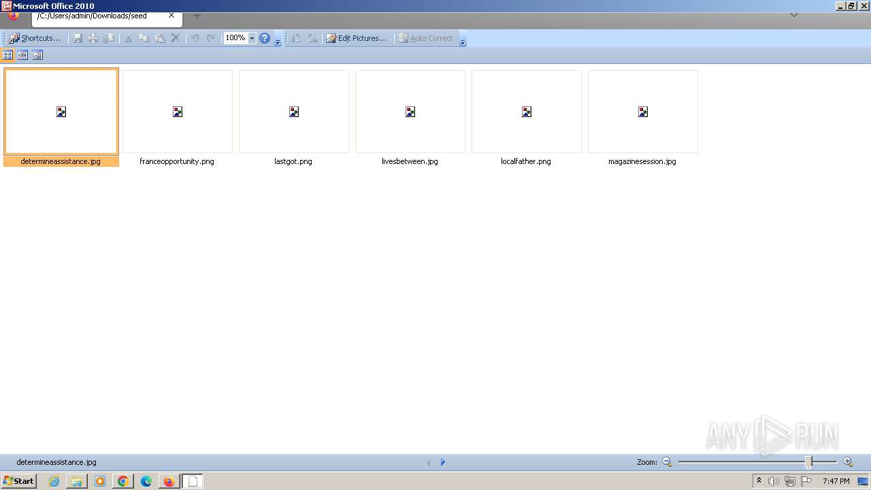Screen dimensions: 871x490
Task: Click the lastgot.png file name label
Action: click(293, 161)
